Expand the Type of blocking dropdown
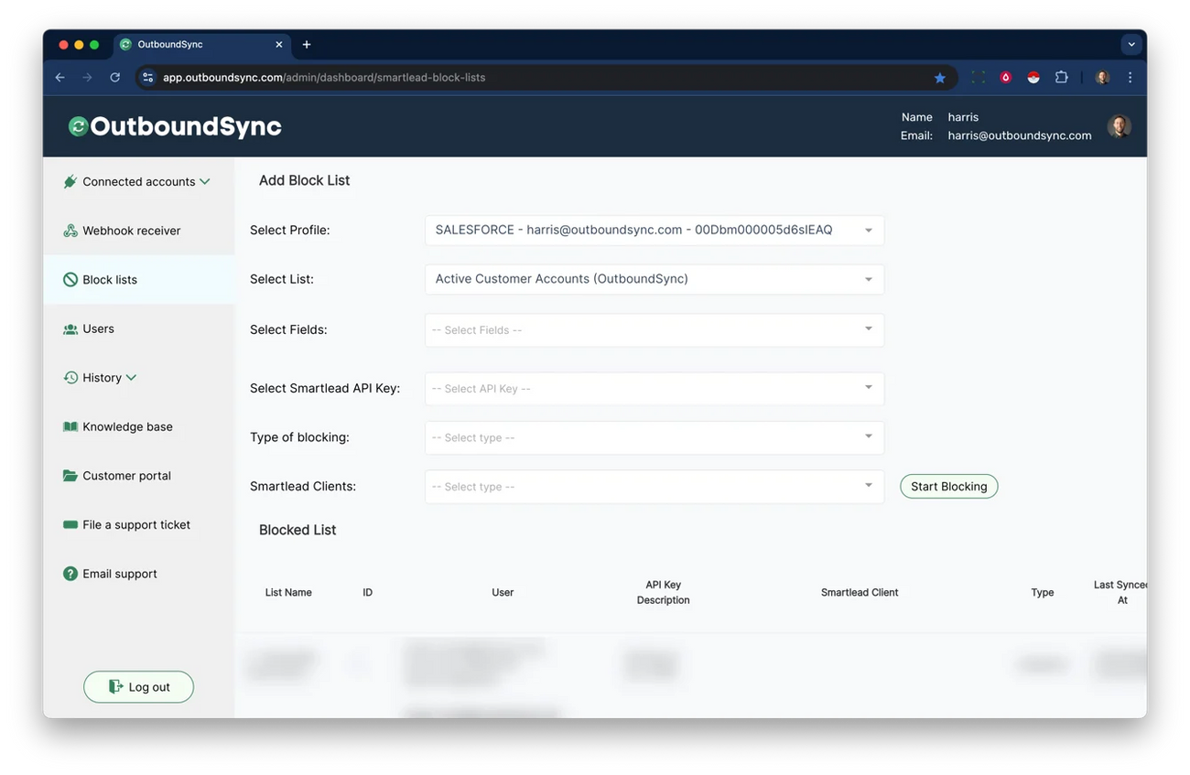Screen dimensions: 1190x775 [869, 437]
